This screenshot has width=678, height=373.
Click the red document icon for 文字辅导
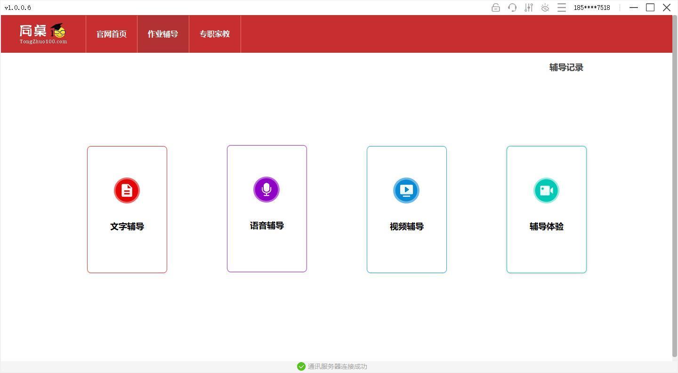127,190
